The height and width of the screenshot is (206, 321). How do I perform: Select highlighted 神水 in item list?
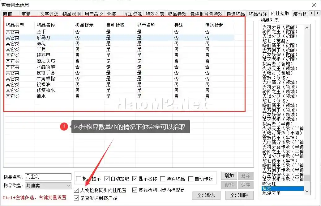pyautogui.click(x=283, y=188)
